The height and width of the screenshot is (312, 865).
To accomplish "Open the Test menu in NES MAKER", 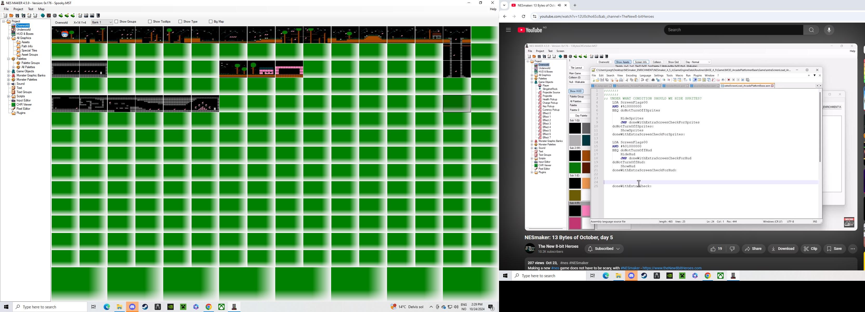I will pos(31,9).
